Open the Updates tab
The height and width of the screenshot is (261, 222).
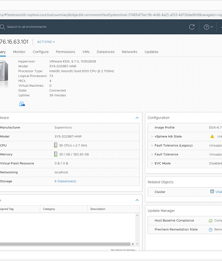click(x=151, y=52)
